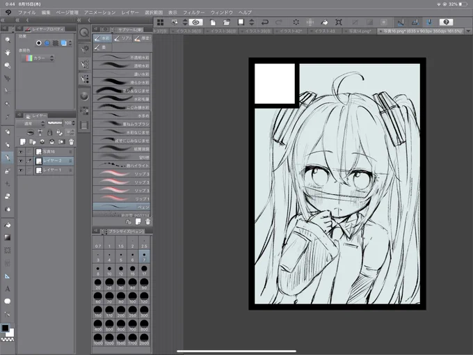The height and width of the screenshot is (355, 473).
Task: Open the blend mode 通常 dropdown
Action: (x=31, y=123)
